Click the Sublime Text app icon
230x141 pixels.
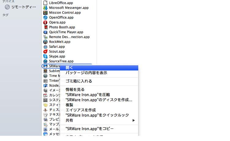tap(45, 71)
